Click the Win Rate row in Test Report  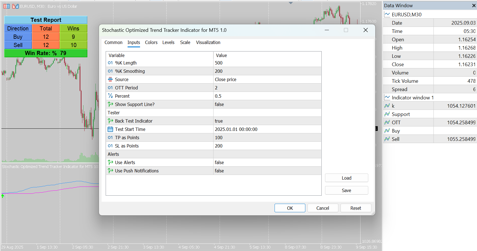[46, 53]
